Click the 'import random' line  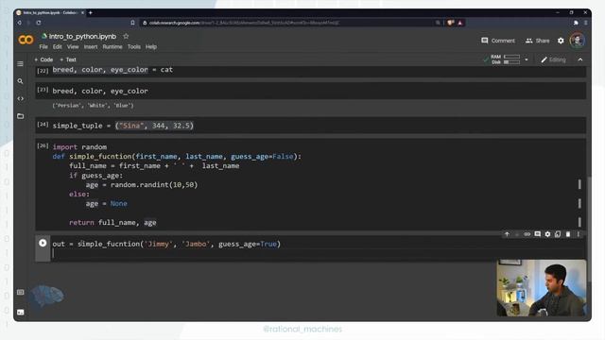tap(79, 147)
